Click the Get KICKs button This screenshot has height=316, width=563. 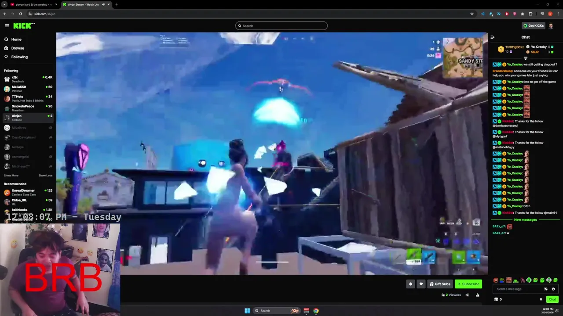(x=534, y=26)
